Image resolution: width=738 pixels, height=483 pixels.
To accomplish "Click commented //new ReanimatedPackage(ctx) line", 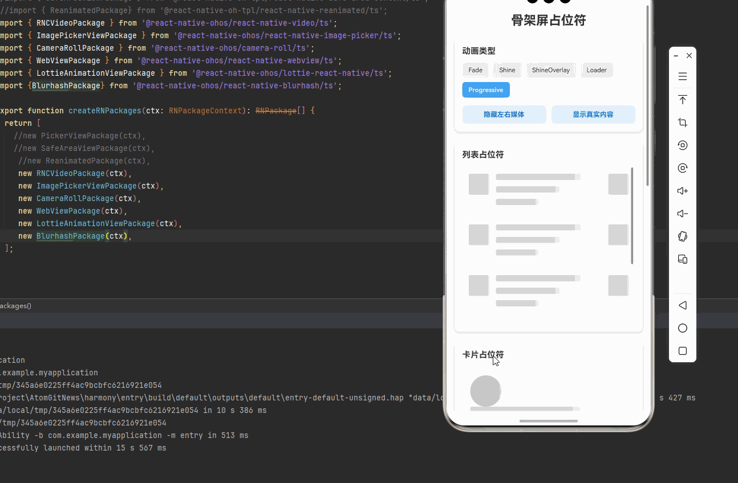I will [84, 161].
